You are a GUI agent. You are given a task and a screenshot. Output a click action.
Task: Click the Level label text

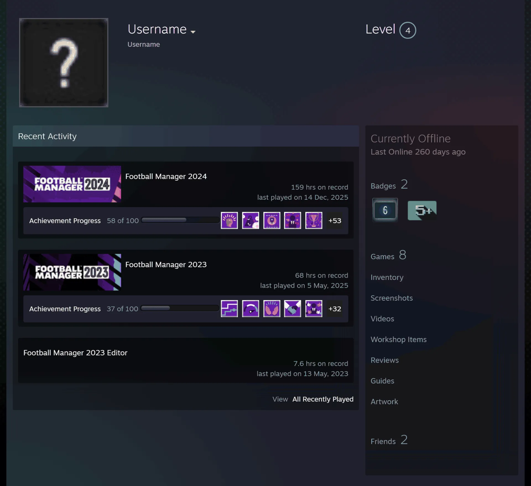click(380, 29)
